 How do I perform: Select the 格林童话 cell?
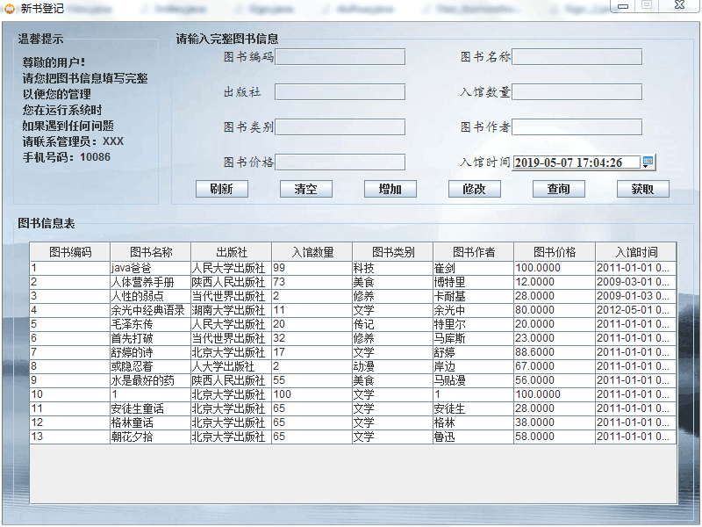(x=150, y=422)
